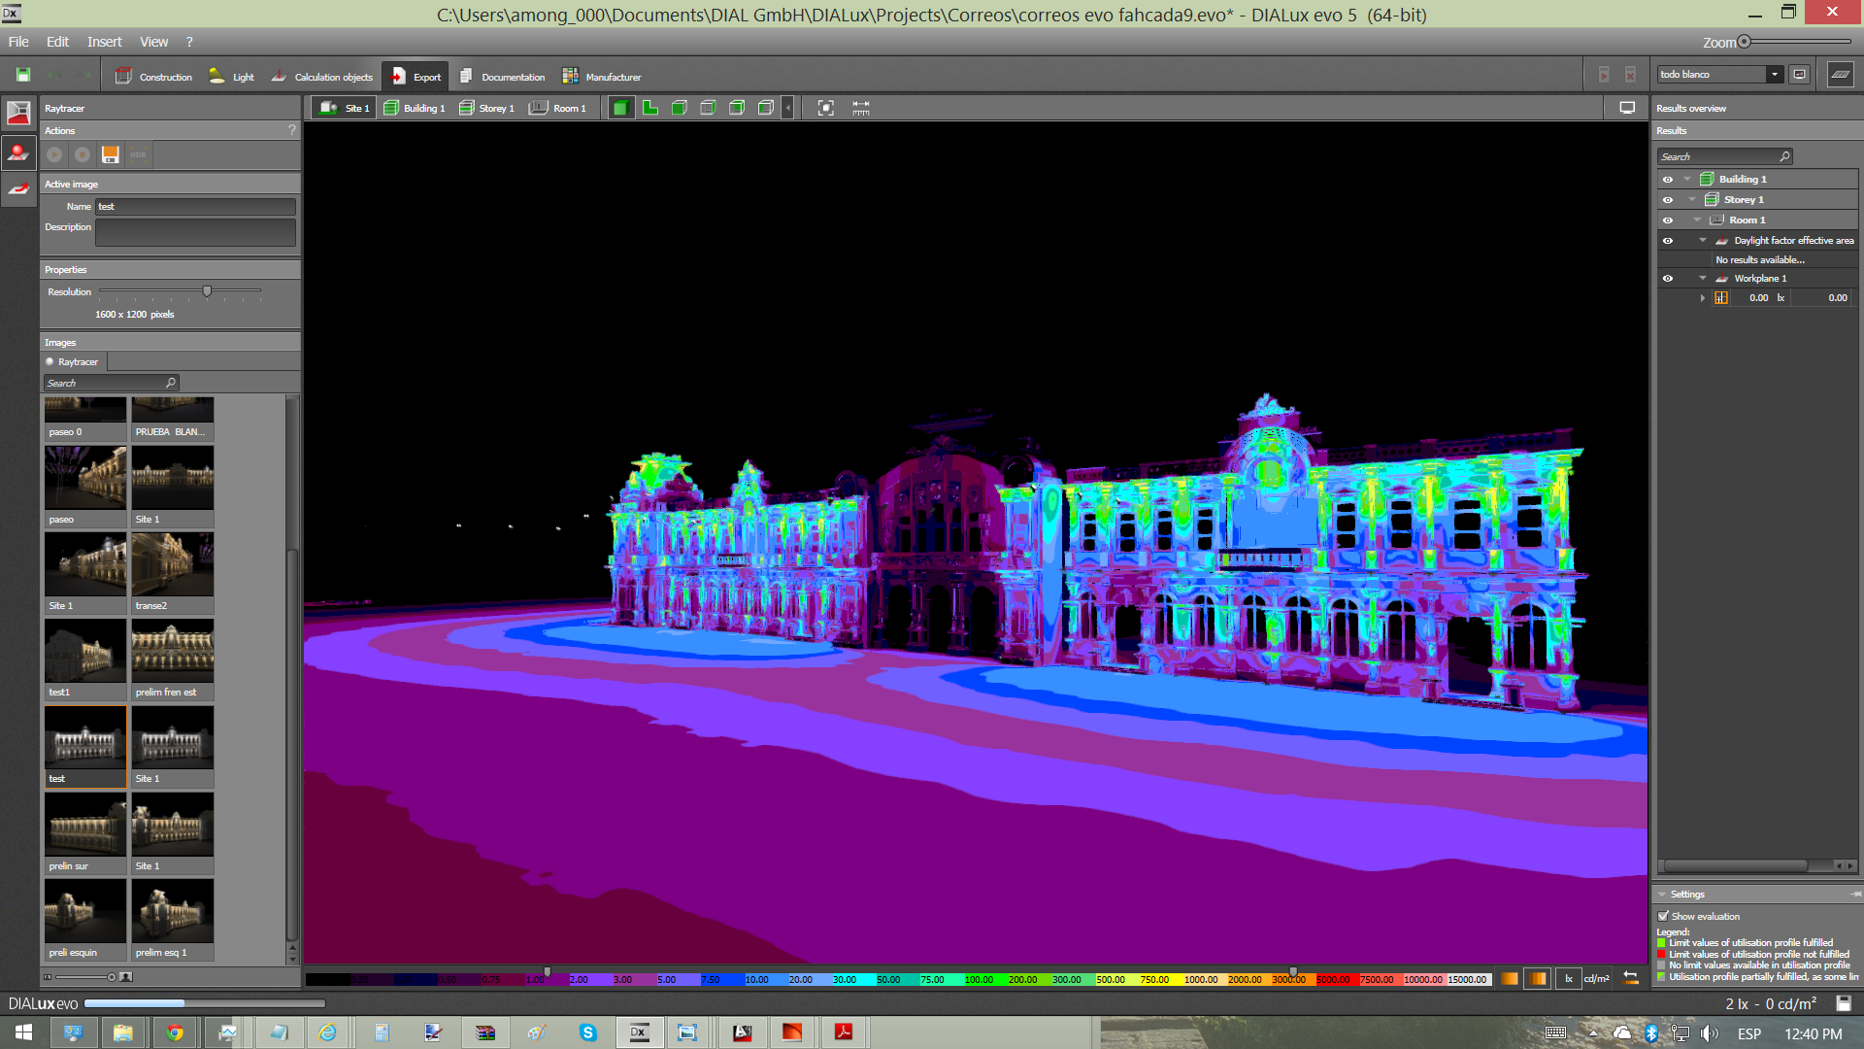Click the zoom-to-fit view icon

(825, 108)
